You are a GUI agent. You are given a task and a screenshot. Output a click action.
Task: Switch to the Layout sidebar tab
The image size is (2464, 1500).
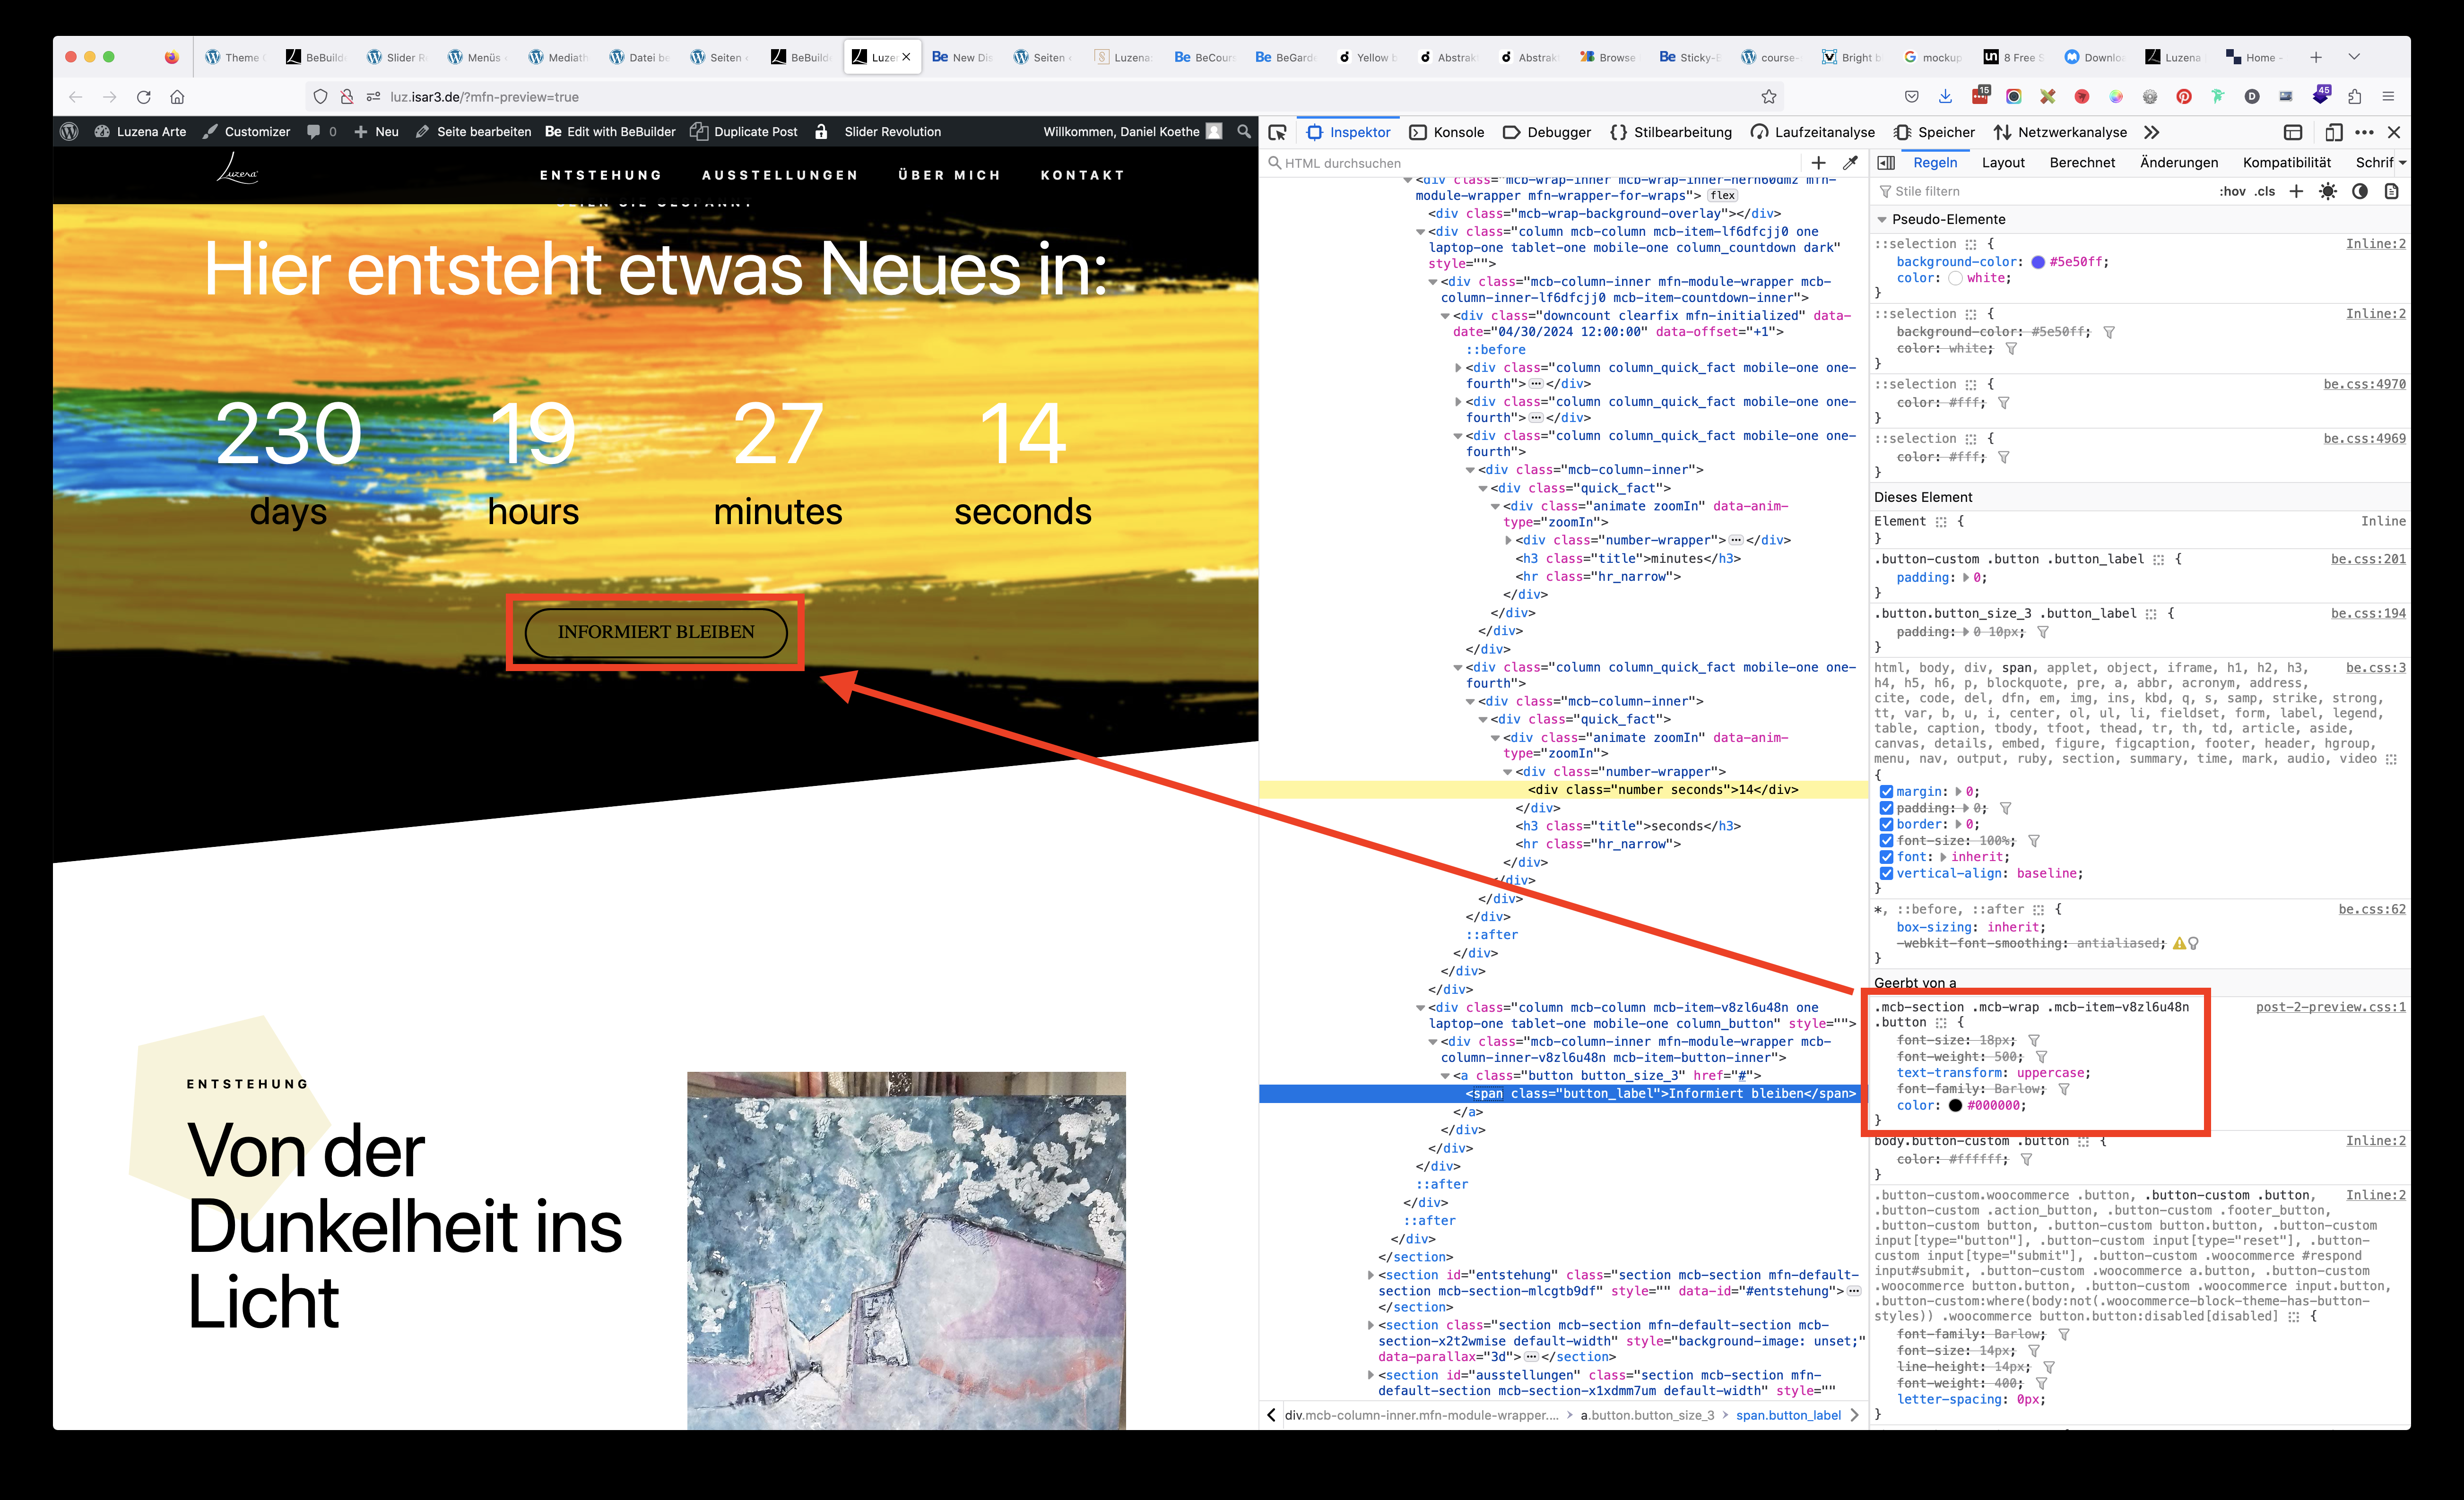click(x=2003, y=163)
